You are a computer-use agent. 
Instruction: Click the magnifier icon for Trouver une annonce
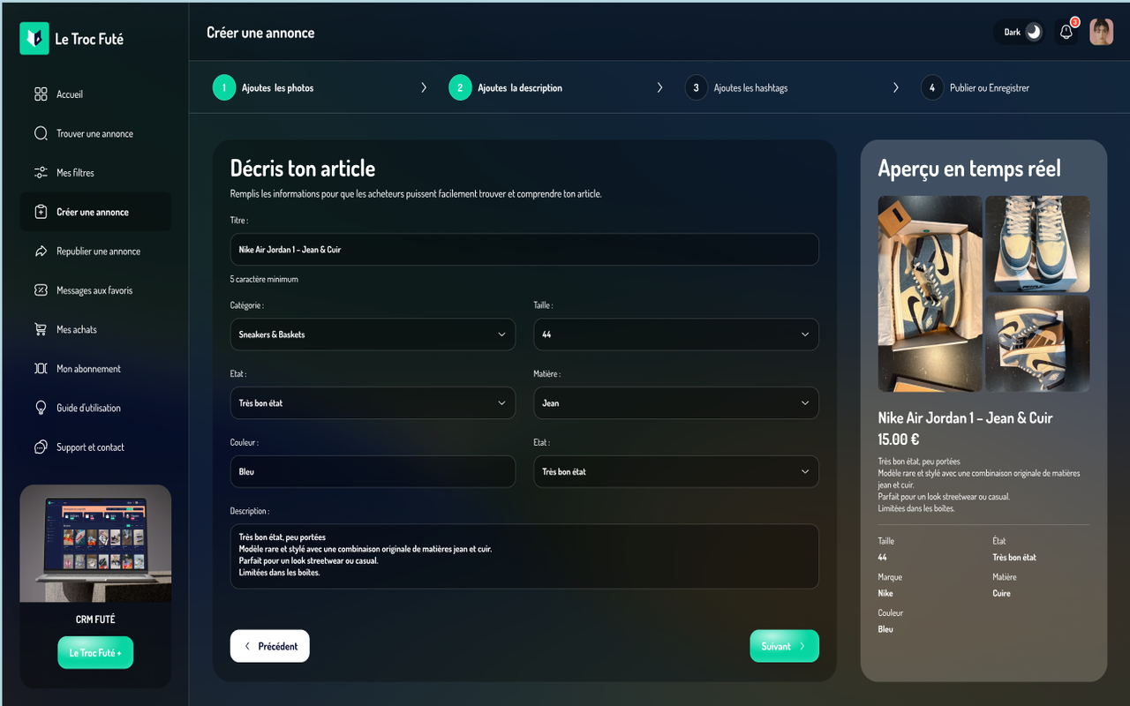coord(41,133)
